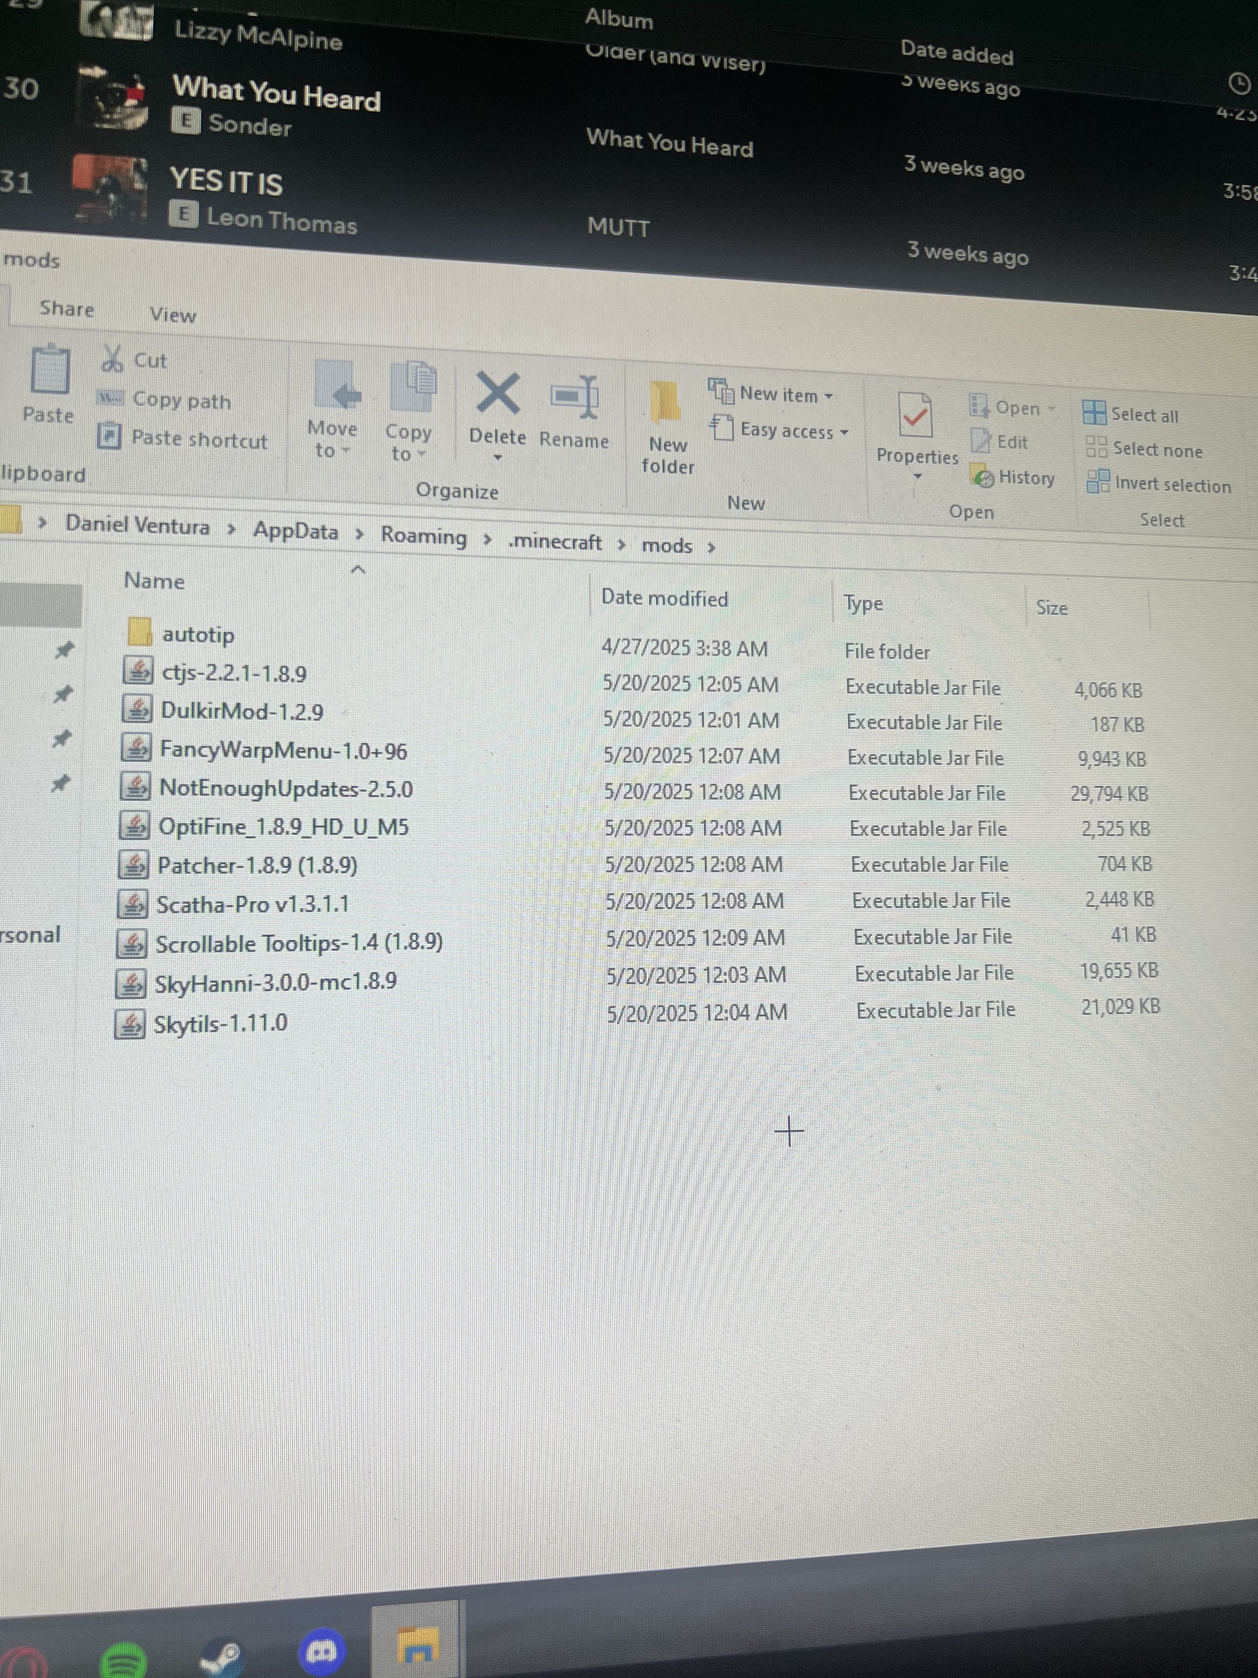Click the YES IT IS album thumbnail
Screen dimensions: 1258x1678
click(109, 187)
